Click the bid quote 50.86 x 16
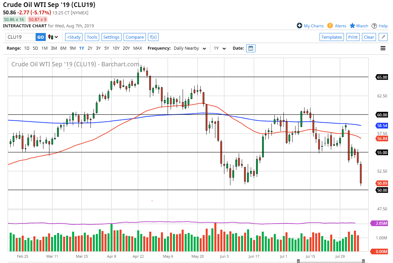The width and height of the screenshot is (393, 263). click(14, 20)
